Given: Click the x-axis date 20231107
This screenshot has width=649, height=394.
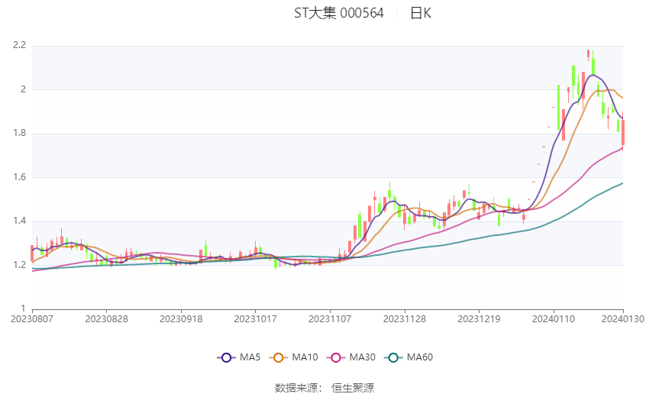Looking at the screenshot, I should tap(330, 319).
